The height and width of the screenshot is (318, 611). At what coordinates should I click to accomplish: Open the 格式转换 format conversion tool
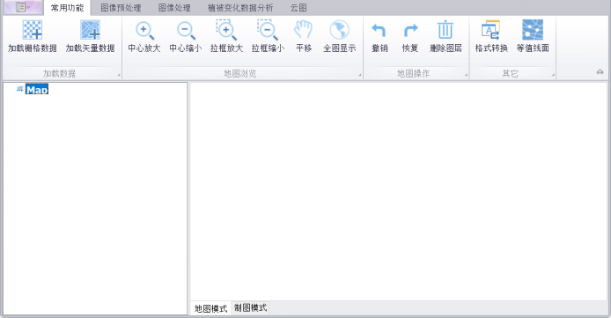pos(491,30)
